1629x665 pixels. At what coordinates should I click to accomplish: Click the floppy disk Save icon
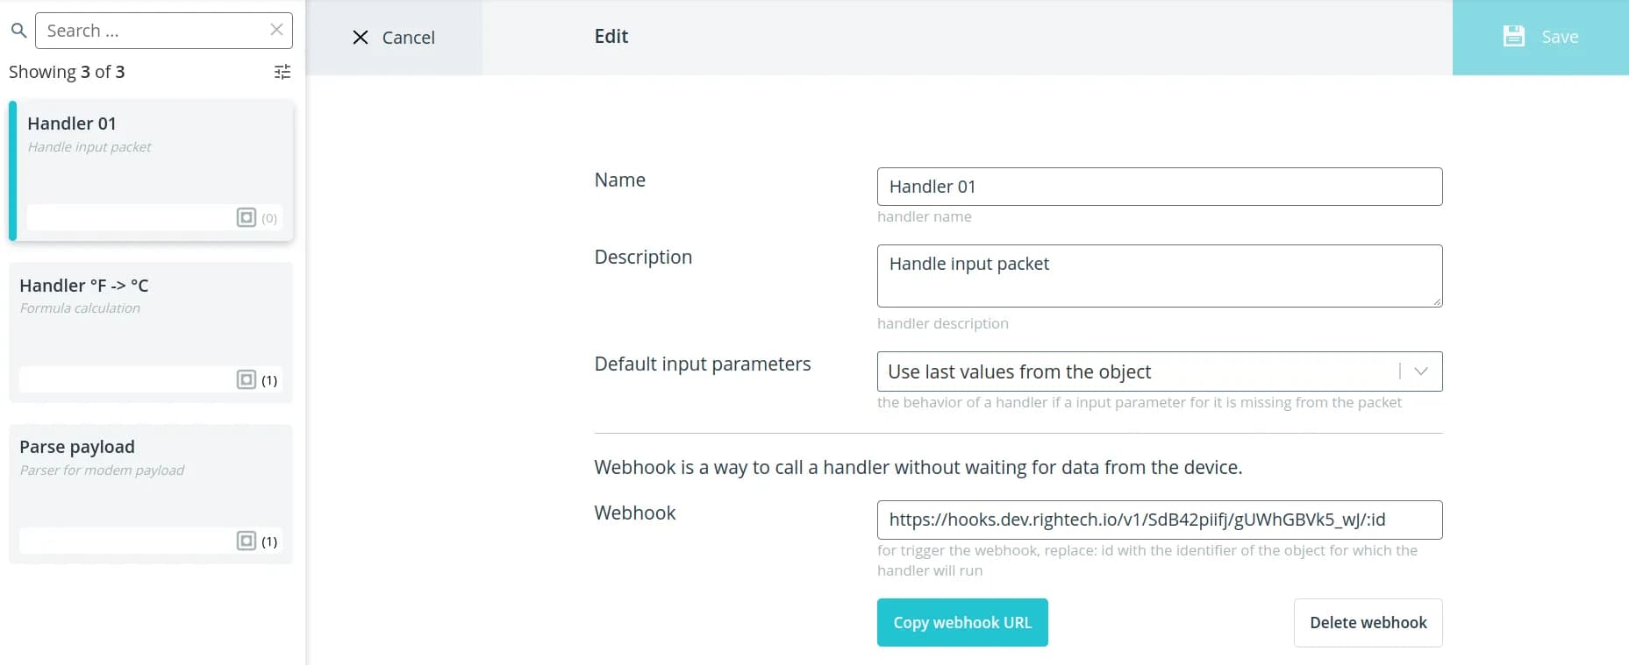(x=1513, y=37)
